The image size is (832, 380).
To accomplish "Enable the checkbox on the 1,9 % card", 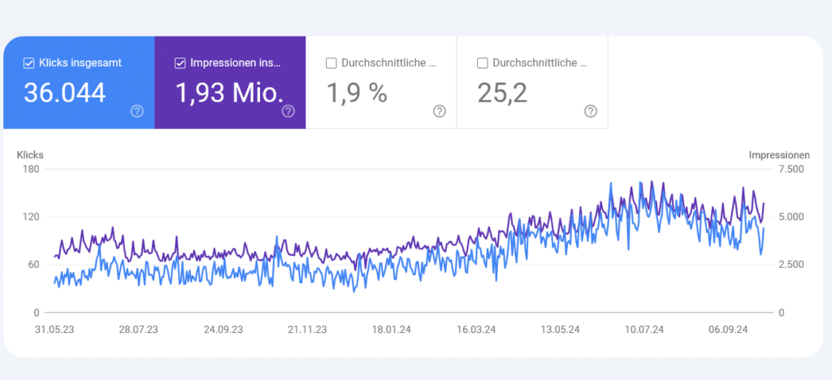I will (x=331, y=63).
